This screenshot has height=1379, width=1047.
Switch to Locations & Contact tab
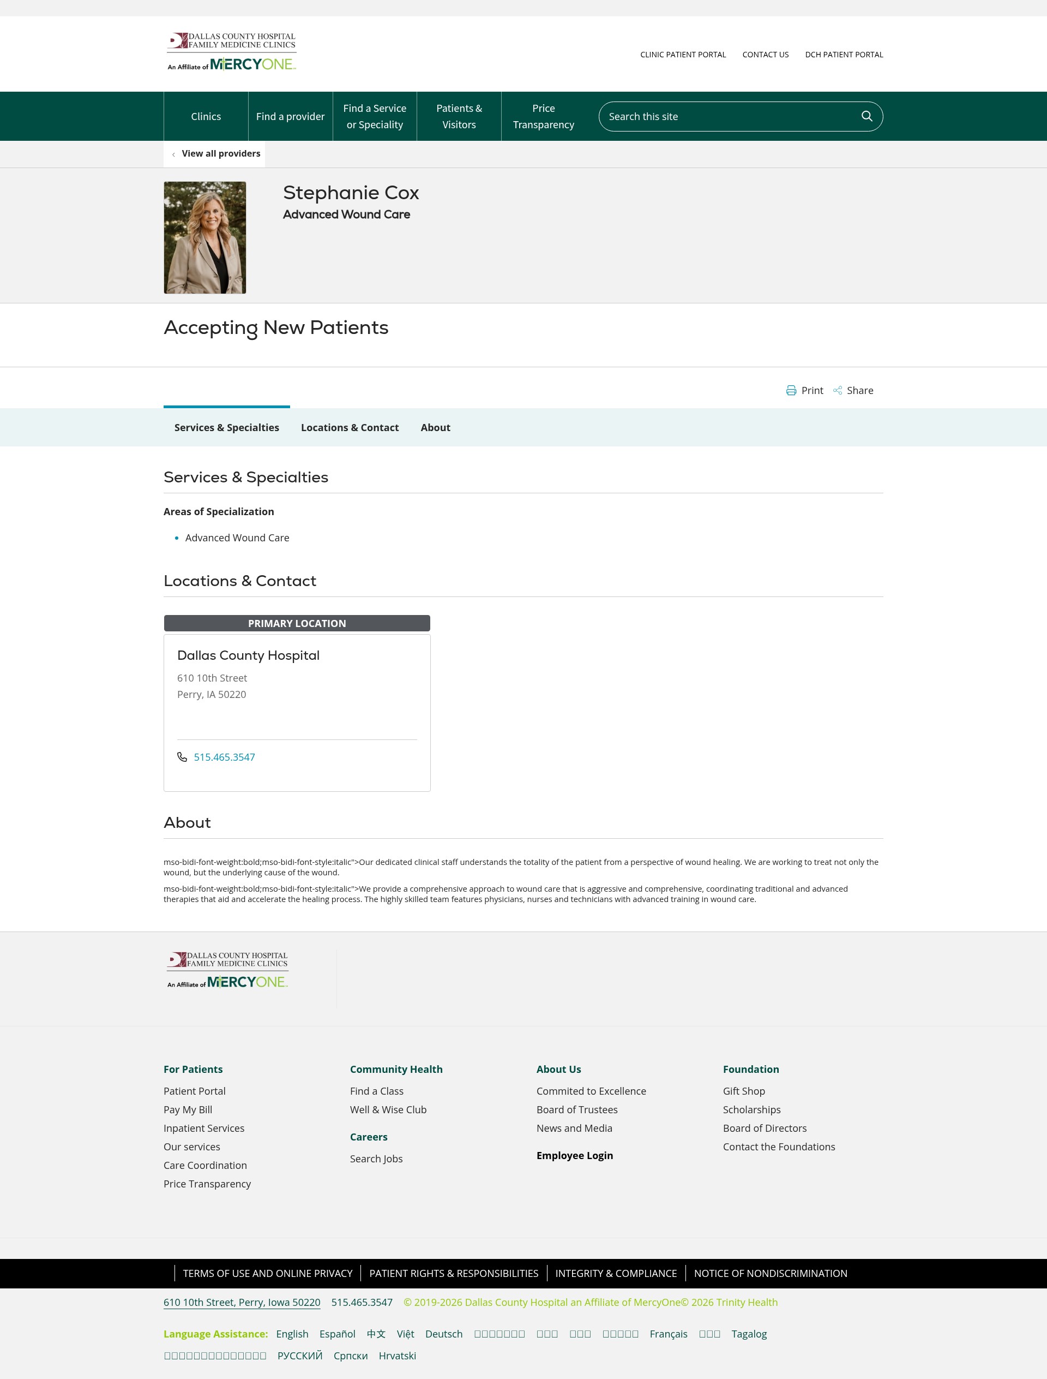(350, 427)
